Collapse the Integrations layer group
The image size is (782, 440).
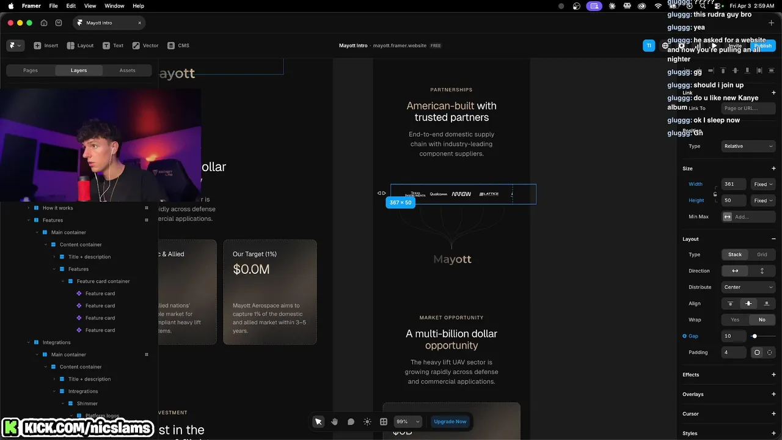point(28,342)
